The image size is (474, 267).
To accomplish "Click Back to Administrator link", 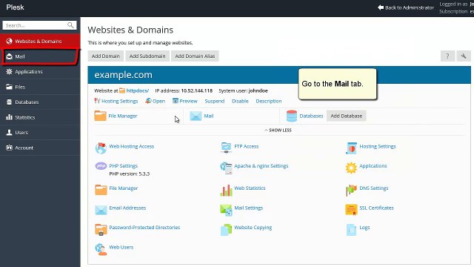I will tap(406, 7).
